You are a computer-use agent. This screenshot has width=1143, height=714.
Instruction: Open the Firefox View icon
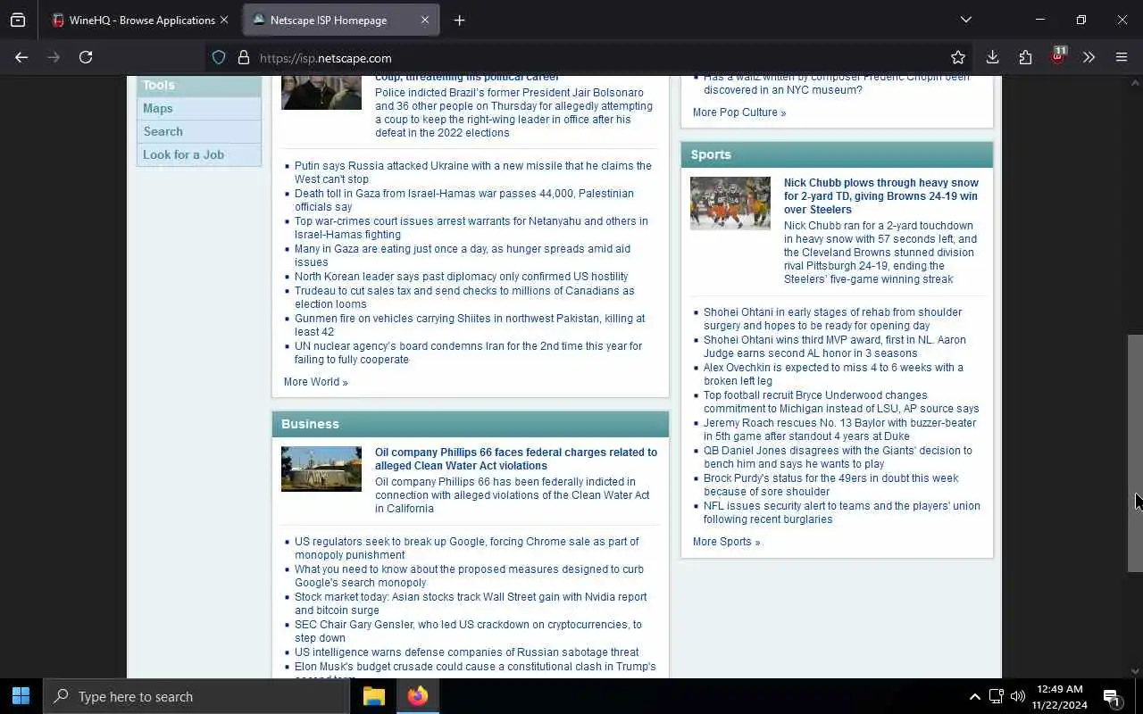18,20
